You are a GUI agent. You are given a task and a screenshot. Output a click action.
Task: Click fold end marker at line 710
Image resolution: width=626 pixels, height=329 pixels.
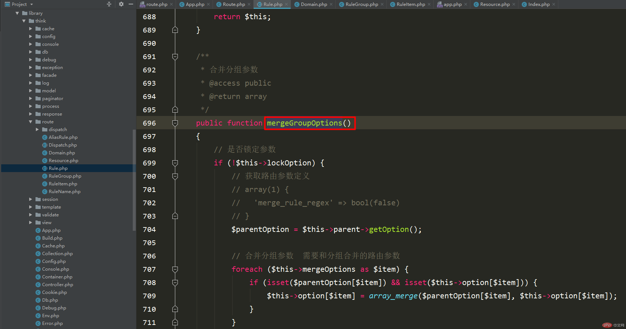(175, 309)
